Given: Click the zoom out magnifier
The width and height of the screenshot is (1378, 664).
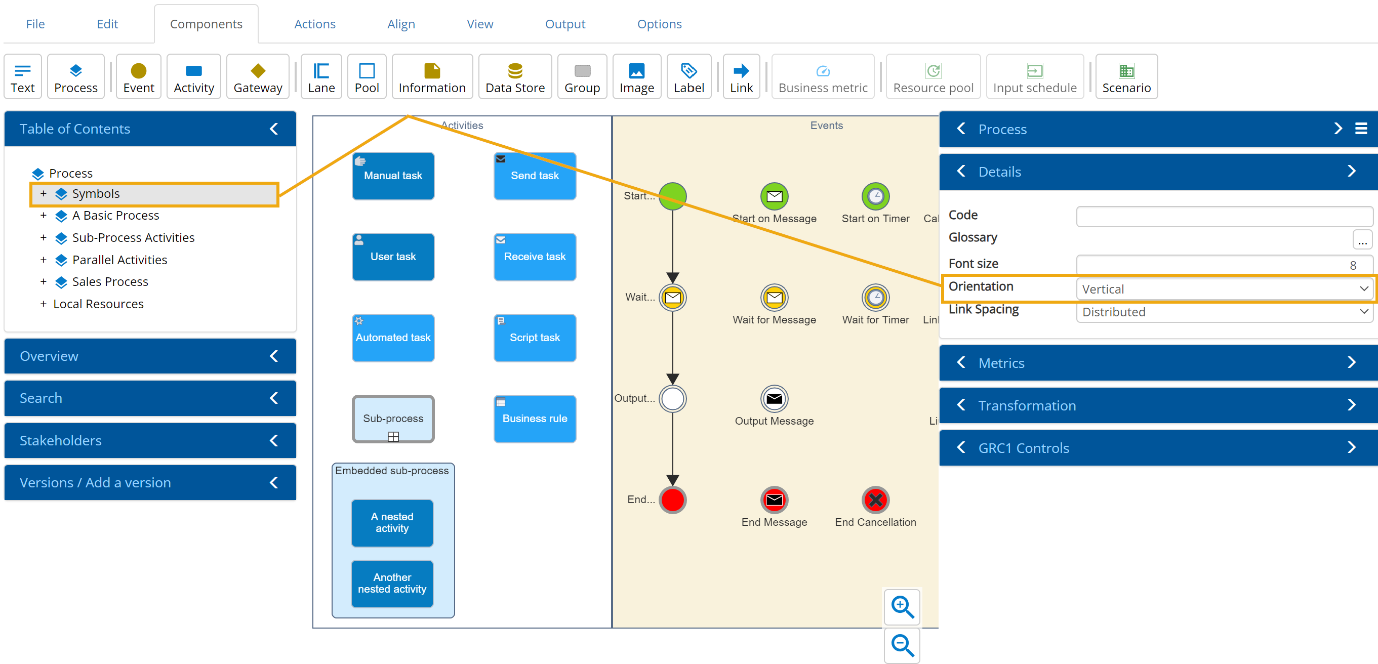Looking at the screenshot, I should (x=902, y=645).
